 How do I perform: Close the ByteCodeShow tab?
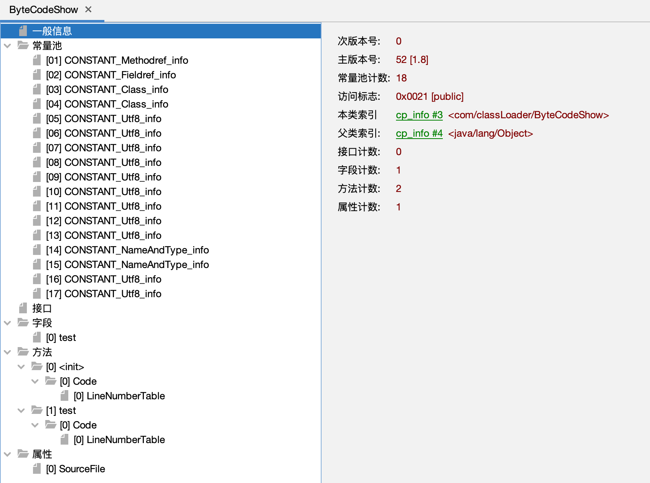(88, 10)
